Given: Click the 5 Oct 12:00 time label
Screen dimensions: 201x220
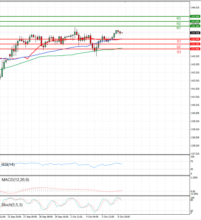Looking at the screenshot, I should point(108,217).
